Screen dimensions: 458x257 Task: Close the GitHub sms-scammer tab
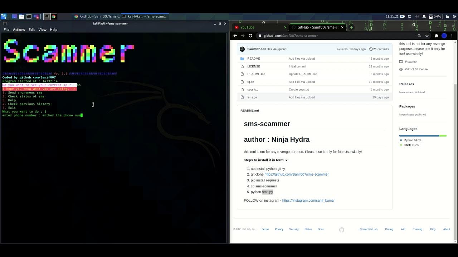click(342, 27)
